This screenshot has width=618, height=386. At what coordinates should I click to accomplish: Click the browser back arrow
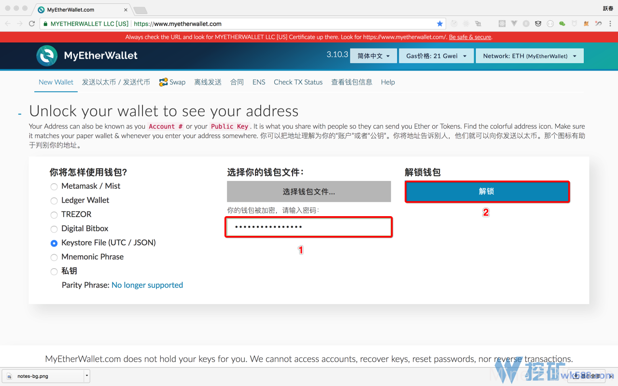coord(8,24)
